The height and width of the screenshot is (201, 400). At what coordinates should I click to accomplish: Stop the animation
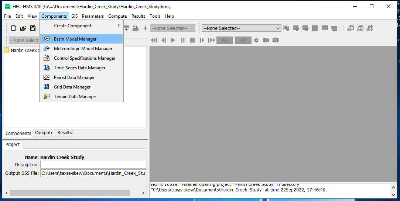(192, 40)
